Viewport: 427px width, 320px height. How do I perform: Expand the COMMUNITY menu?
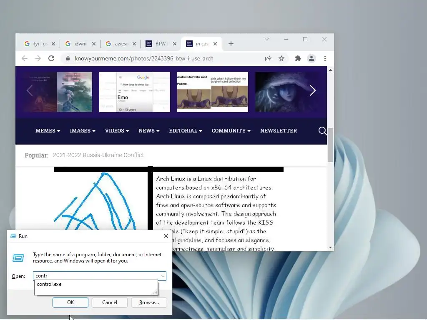click(x=231, y=131)
